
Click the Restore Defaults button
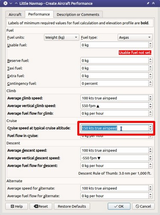pos(72,206)
